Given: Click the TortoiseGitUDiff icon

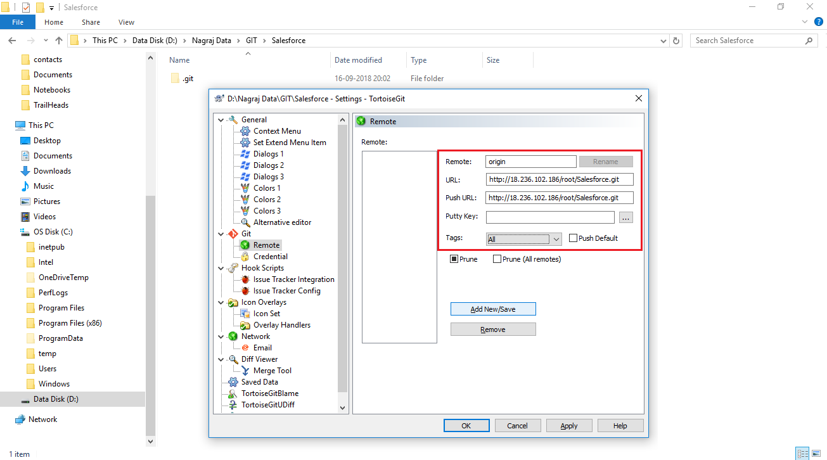Looking at the screenshot, I should point(233,405).
